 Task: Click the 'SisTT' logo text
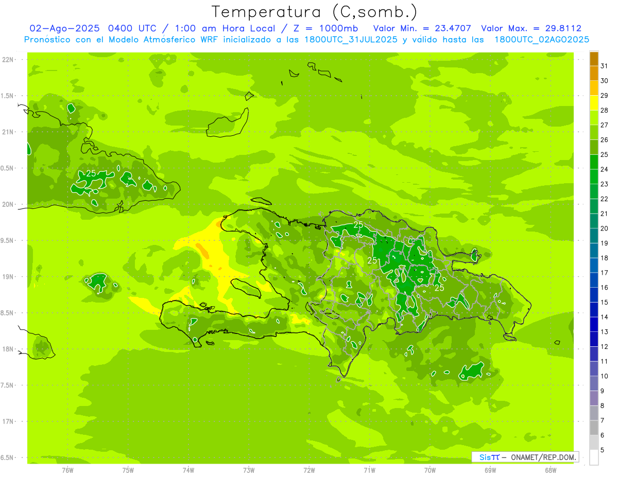489,457
